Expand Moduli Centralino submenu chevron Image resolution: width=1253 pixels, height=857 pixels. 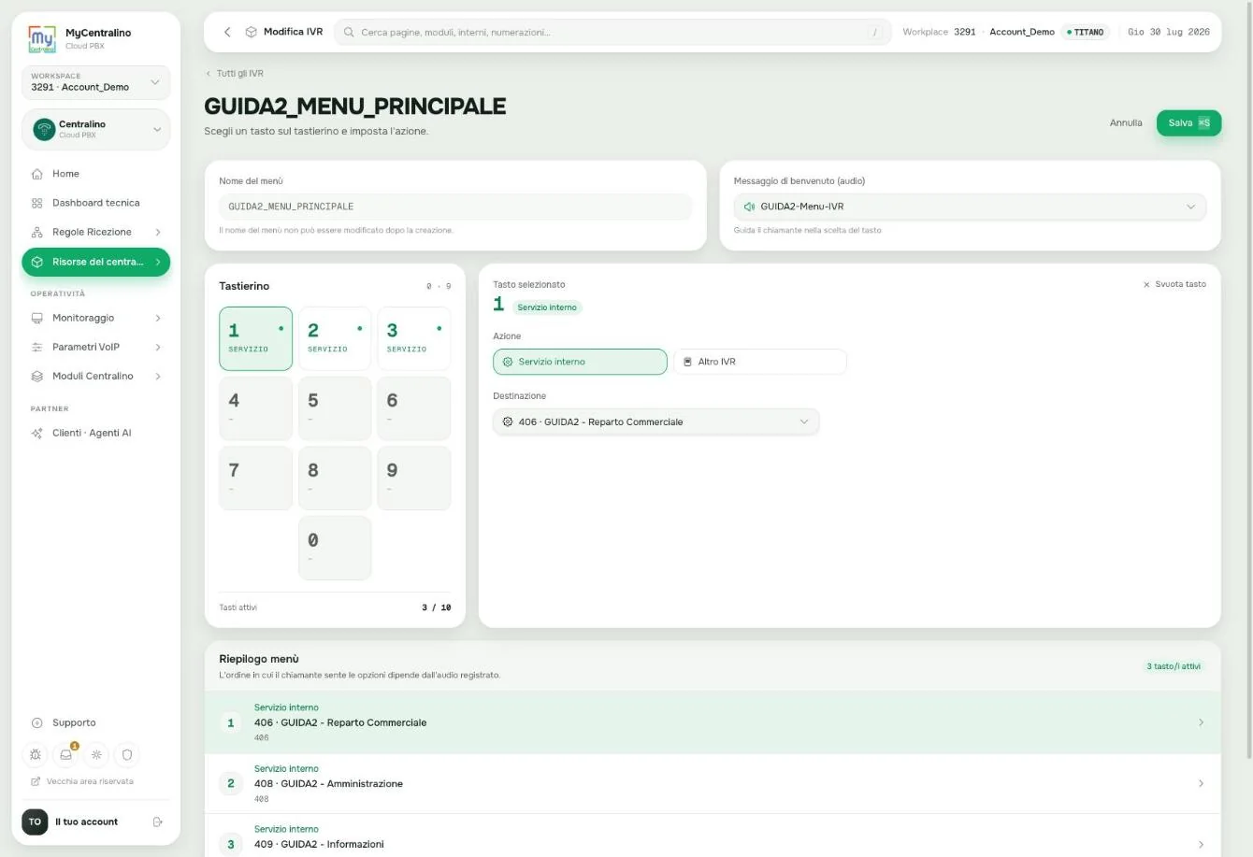pyautogui.click(x=157, y=376)
